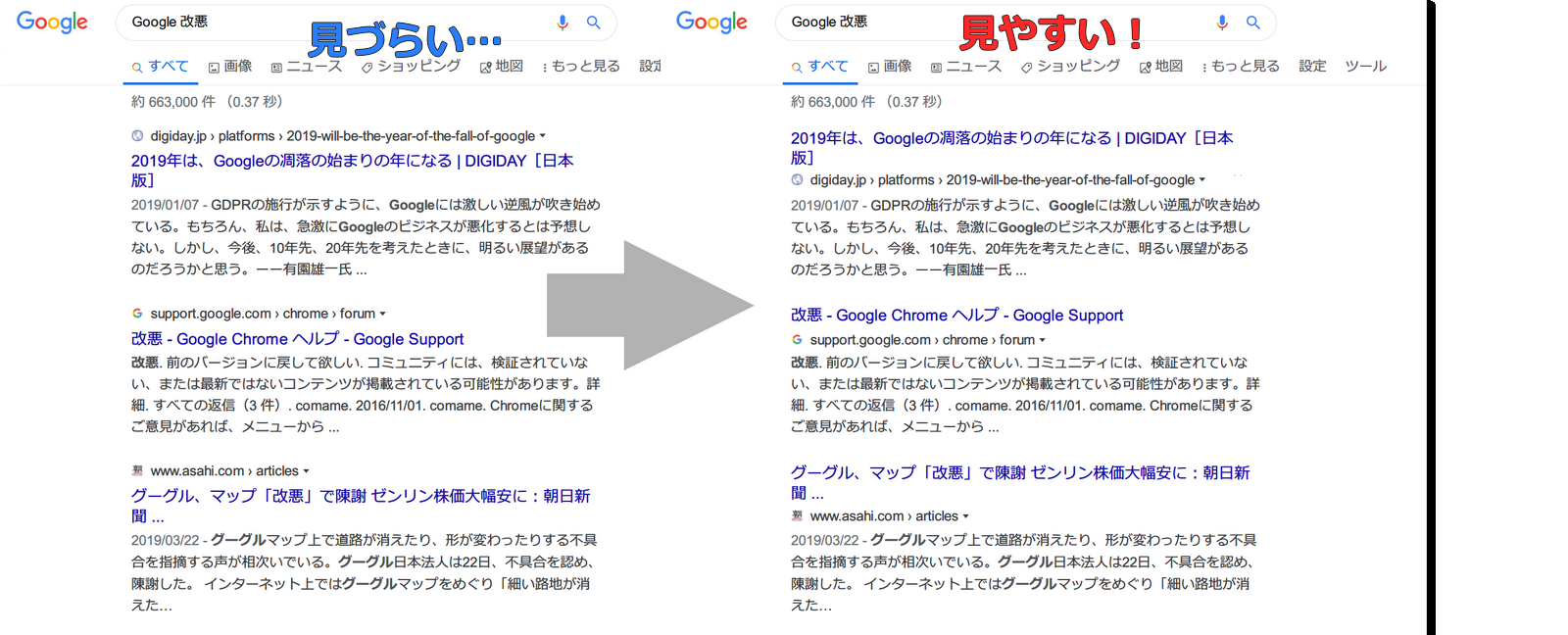The height and width of the screenshot is (635, 1568).
Task: Click support.google.com G favicon on right page
Action: point(797,340)
